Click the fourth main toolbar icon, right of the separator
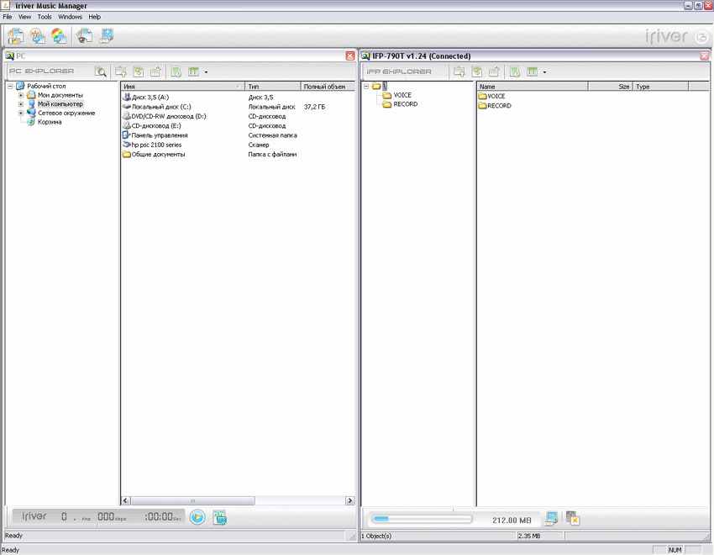This screenshot has width=714, height=555. [84, 36]
